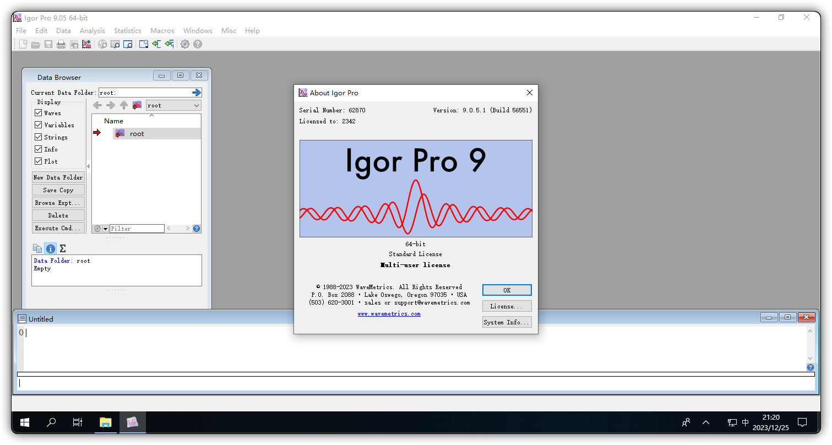832x445 pixels.
Task: Click the copy icon in Data Browser
Action: 37,248
